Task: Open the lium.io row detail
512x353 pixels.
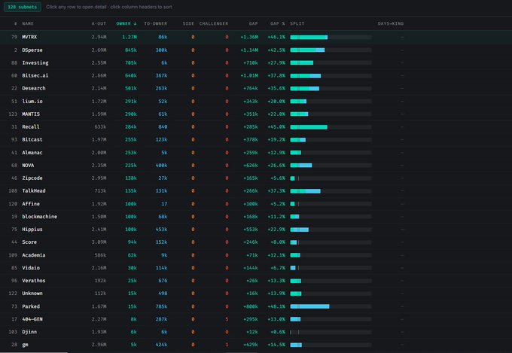Action: 256,101
